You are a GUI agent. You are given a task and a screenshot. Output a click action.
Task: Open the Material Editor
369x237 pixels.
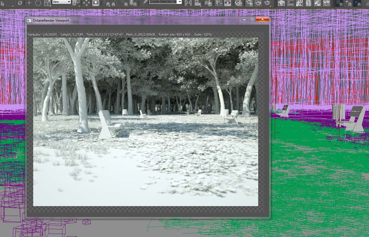(x=238, y=3)
